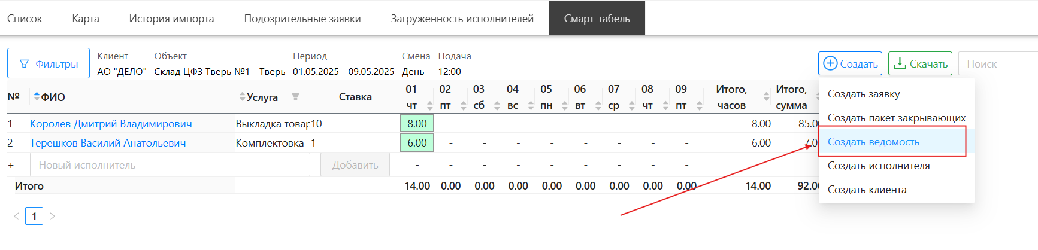This screenshot has height=250, width=1038.
Task: Click plus icon for new executor row
Action: pyautogui.click(x=11, y=165)
